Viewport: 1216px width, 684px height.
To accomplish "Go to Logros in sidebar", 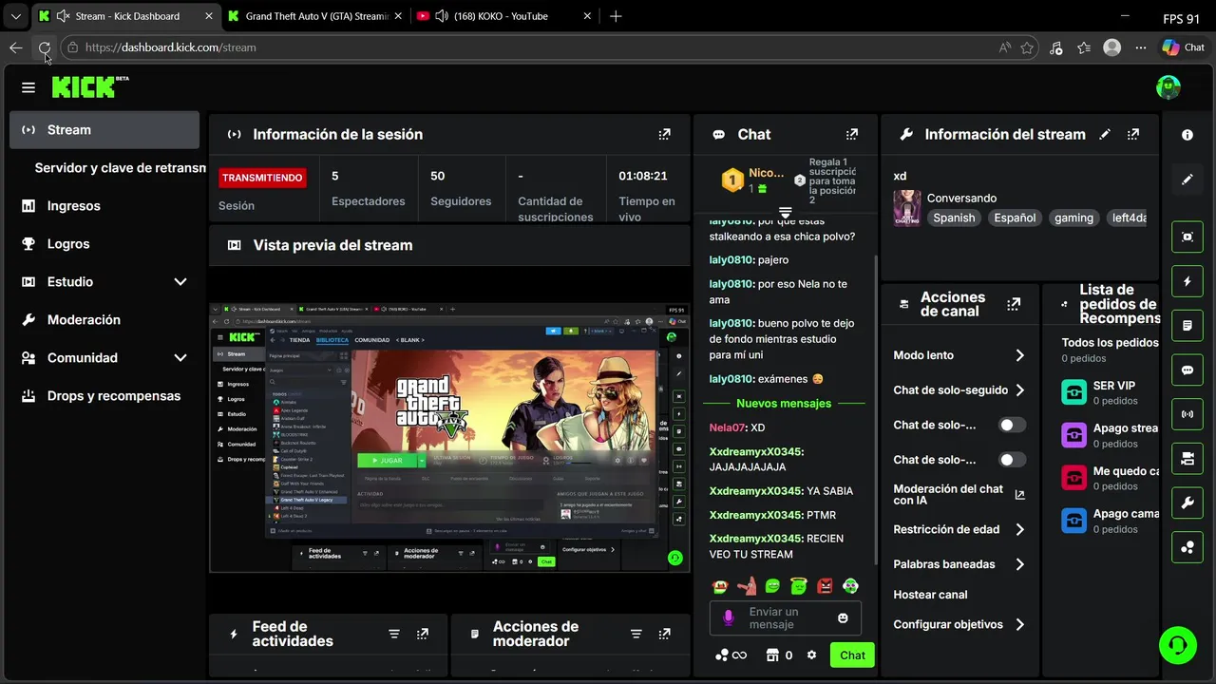I will point(104,244).
